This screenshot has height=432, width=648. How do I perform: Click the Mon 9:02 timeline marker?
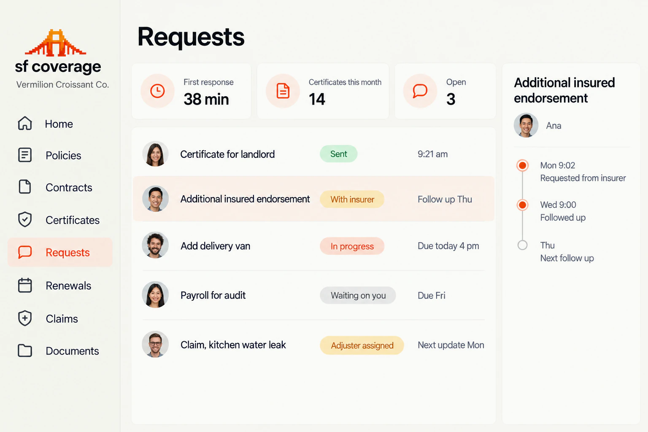coord(522,165)
